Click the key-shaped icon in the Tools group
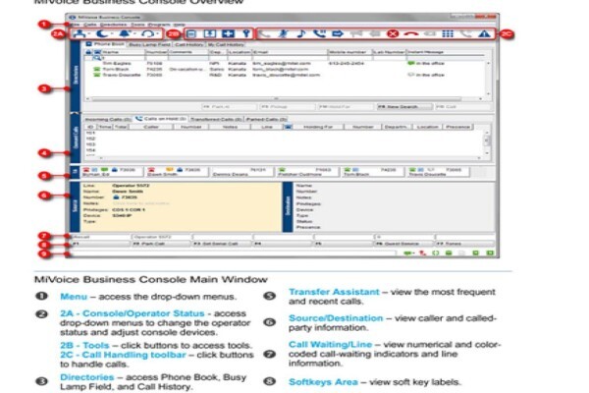The height and width of the screenshot is (393, 589). click(x=246, y=33)
